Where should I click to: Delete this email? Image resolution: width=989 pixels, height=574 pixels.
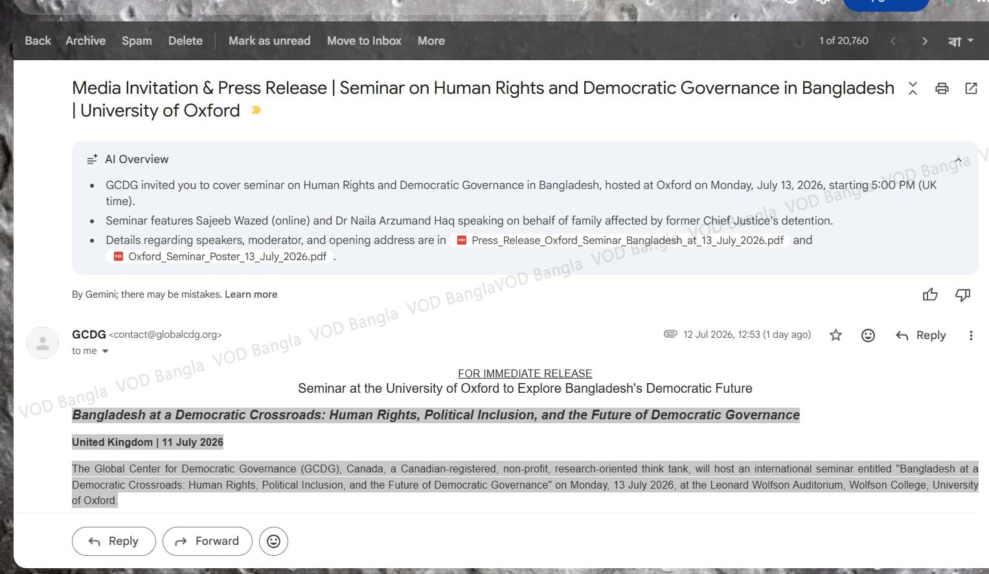pyautogui.click(x=185, y=41)
